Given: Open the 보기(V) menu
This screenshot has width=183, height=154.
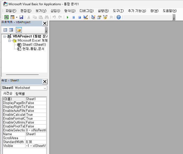Looking at the screenshot, I should coord(41,11).
